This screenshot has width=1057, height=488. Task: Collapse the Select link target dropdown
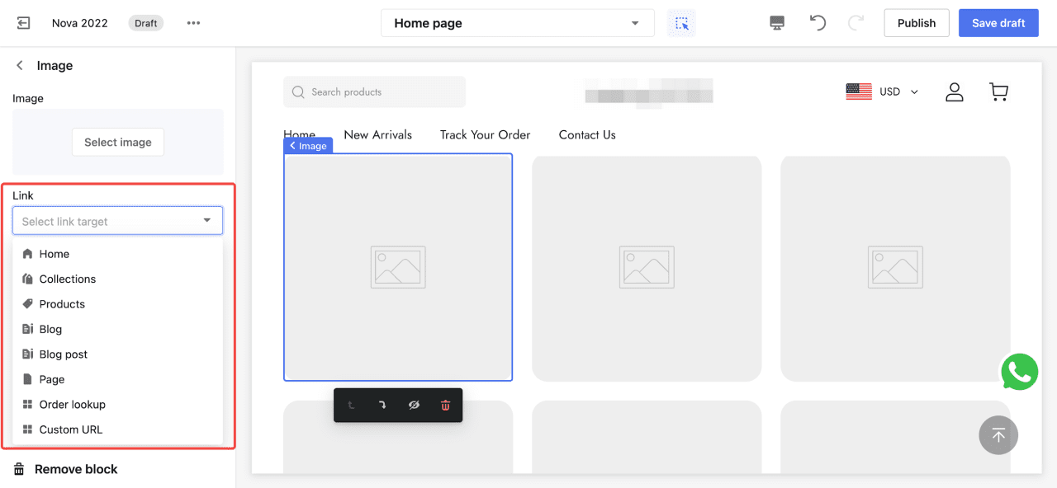(206, 221)
